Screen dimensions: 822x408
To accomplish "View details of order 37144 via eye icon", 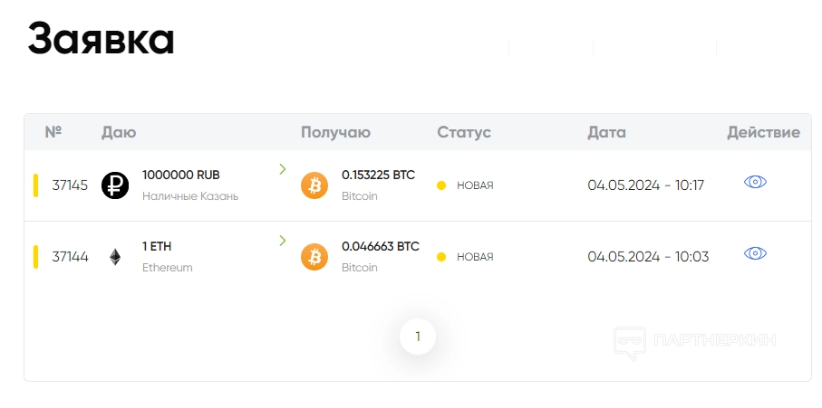I will point(755,253).
